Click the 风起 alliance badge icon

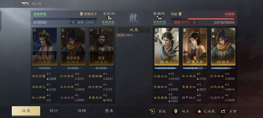pyautogui.click(x=180, y=14)
